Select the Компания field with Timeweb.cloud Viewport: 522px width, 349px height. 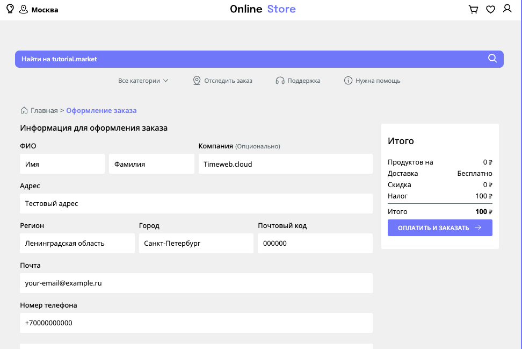tap(285, 164)
